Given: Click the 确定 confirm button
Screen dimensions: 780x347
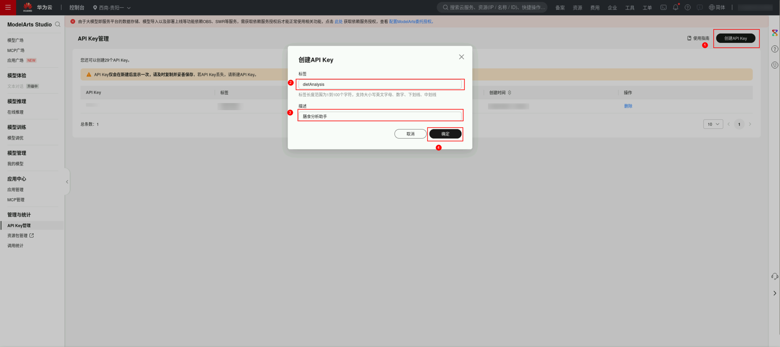Looking at the screenshot, I should pos(445,134).
